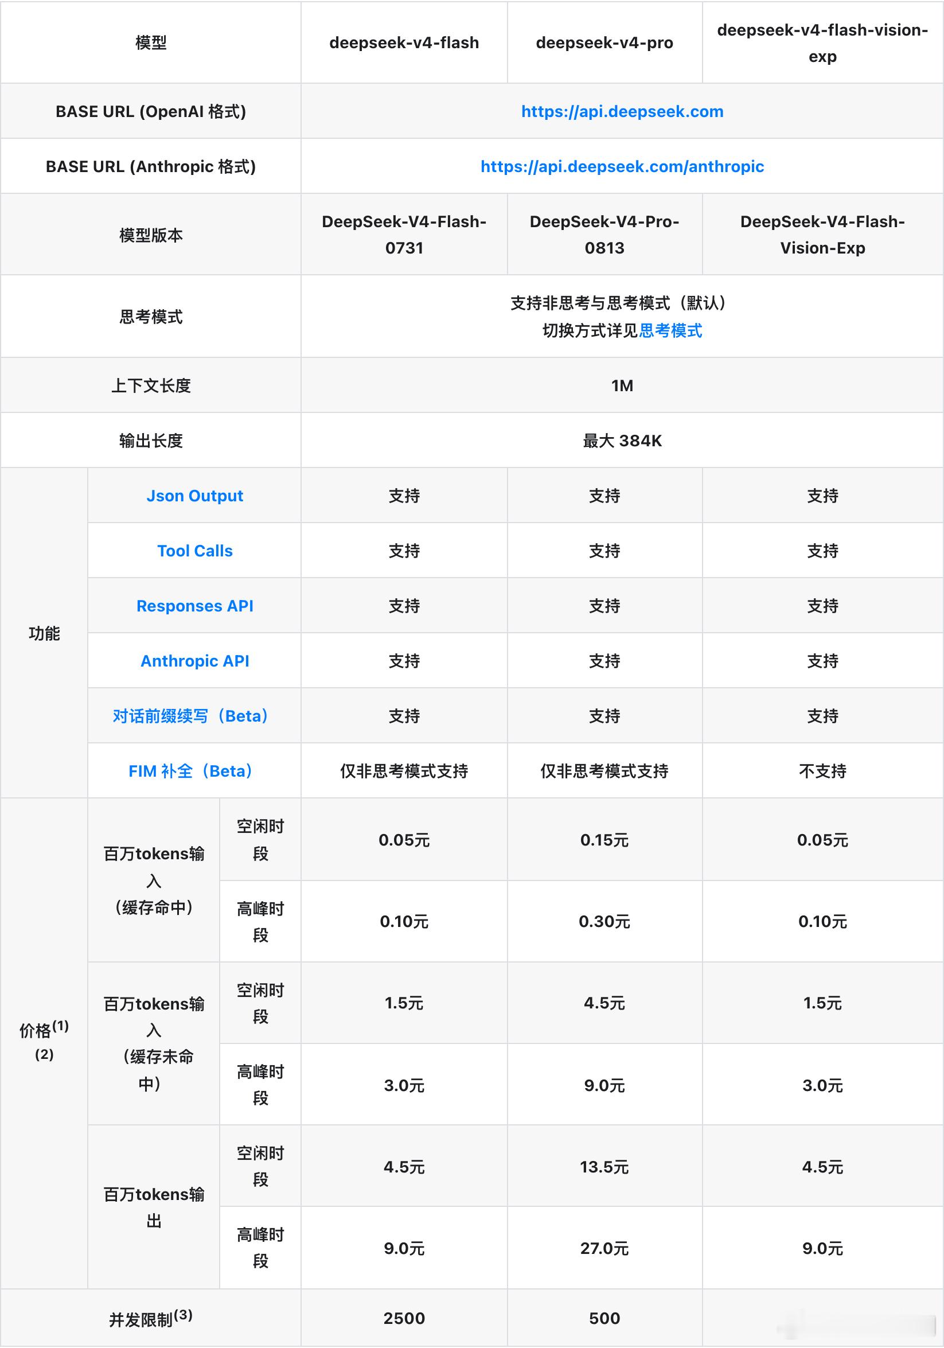Select the 0.15元 price cell
This screenshot has width=944, height=1348.
click(x=604, y=840)
